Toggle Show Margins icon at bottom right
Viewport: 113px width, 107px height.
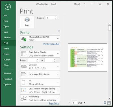pyautogui.click(x=105, y=103)
